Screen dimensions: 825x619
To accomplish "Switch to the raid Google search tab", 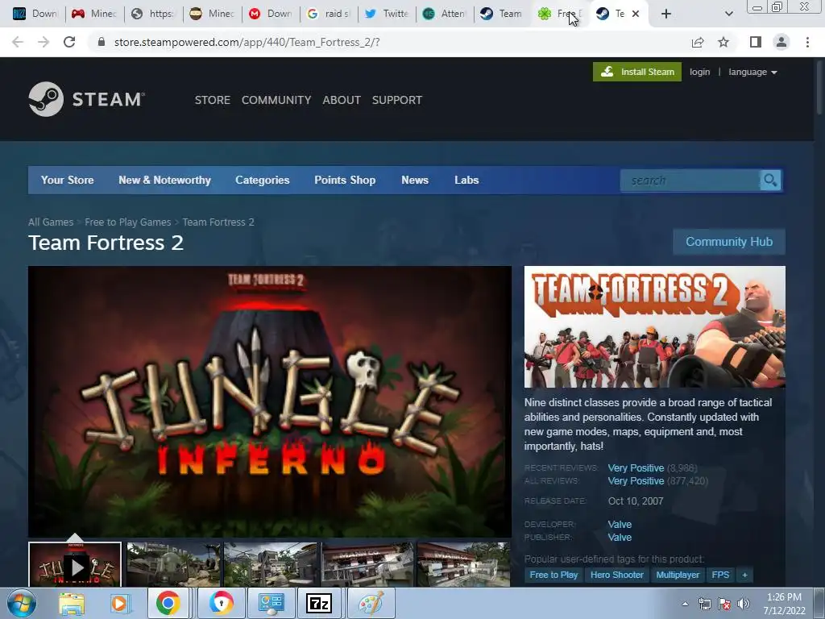I will point(329,14).
